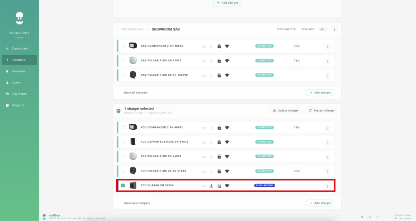Open three-dot menu for SAB Commander 2

328,47
